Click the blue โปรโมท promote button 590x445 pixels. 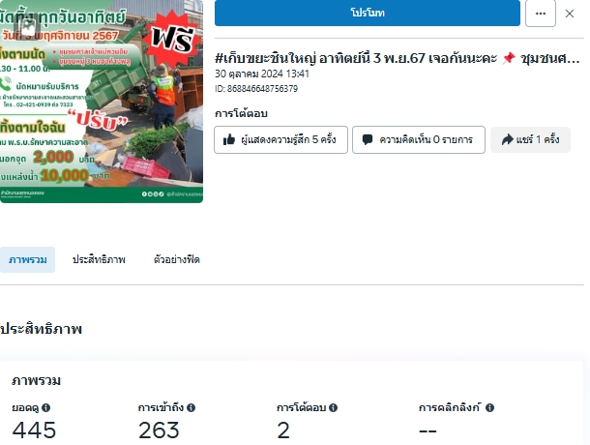click(x=368, y=13)
